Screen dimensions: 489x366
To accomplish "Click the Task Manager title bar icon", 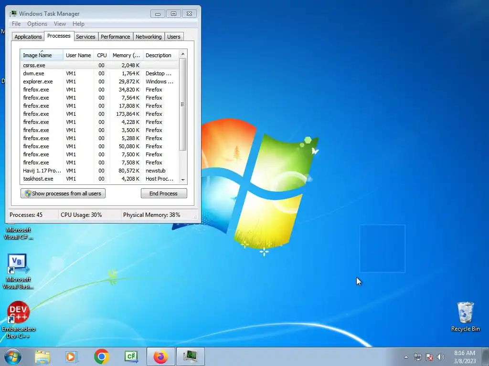I will coord(13,13).
